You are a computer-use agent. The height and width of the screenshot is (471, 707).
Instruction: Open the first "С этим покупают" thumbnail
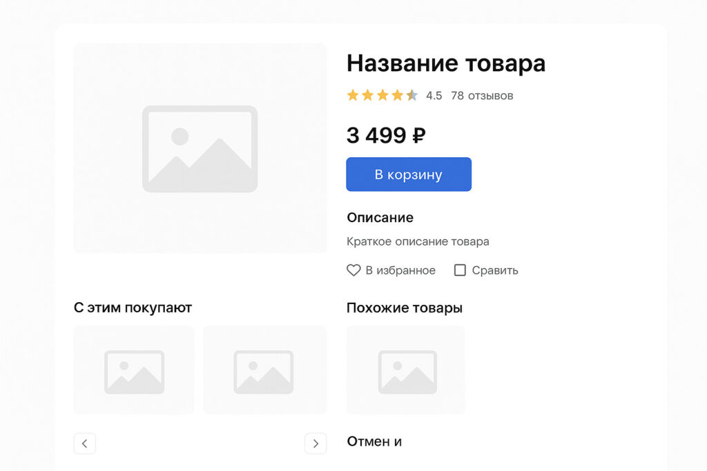tap(134, 370)
